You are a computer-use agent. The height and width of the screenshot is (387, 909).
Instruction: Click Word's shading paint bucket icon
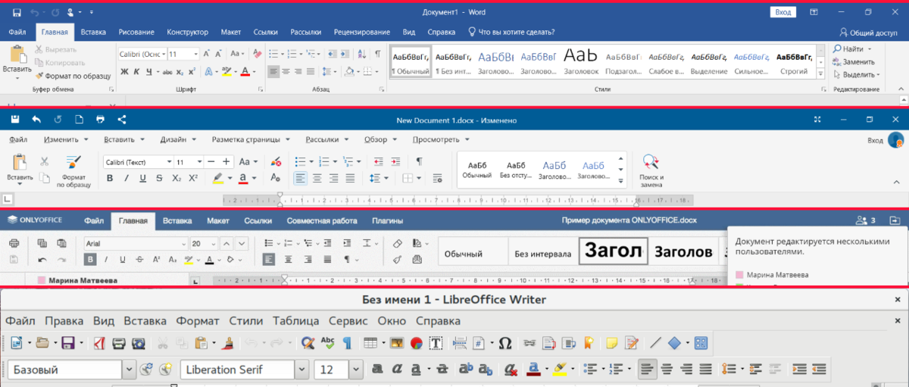click(348, 72)
